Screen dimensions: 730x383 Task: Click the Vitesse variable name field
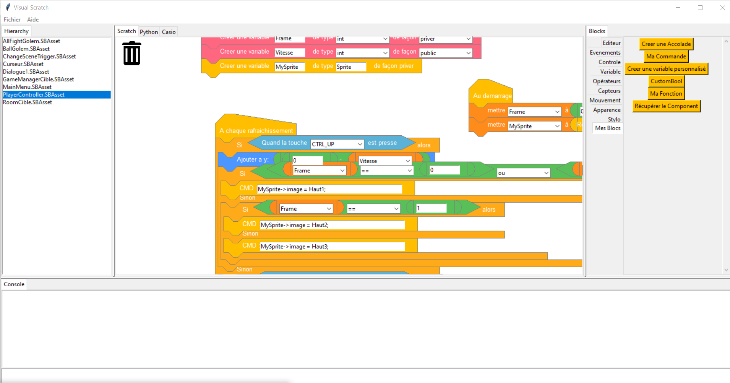[x=290, y=53]
